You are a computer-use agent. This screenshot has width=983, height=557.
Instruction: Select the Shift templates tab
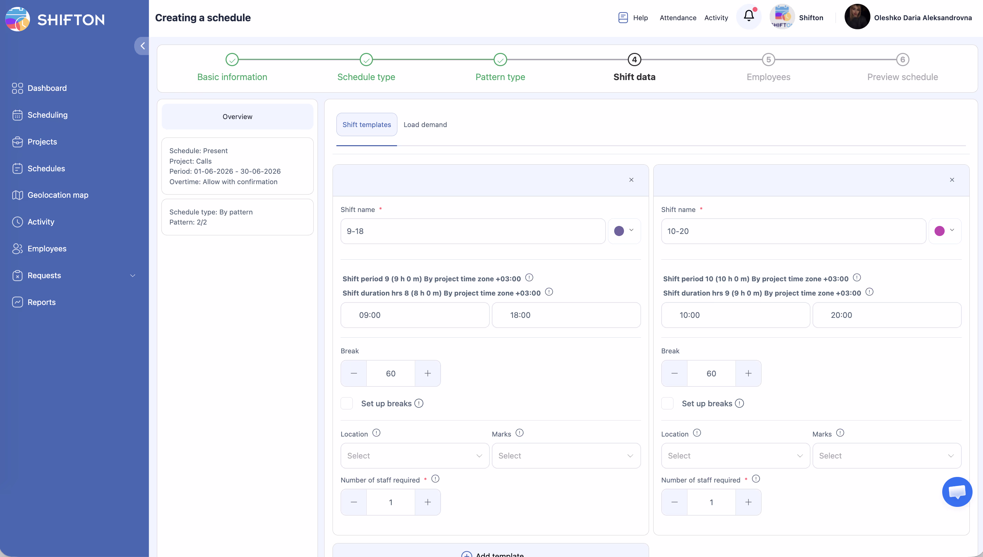point(366,125)
